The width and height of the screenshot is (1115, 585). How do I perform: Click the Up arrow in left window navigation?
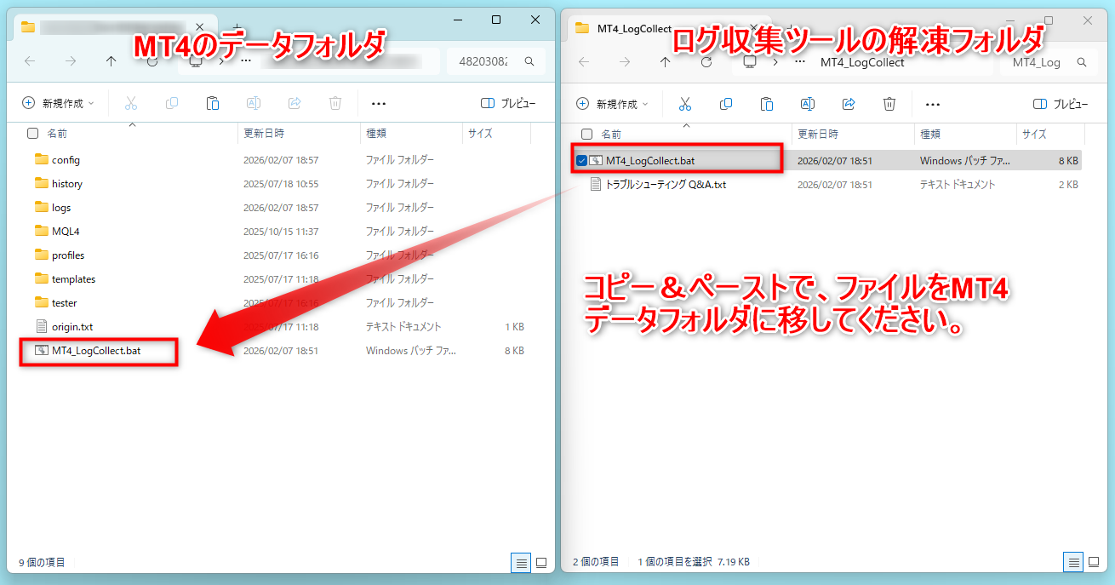click(111, 61)
